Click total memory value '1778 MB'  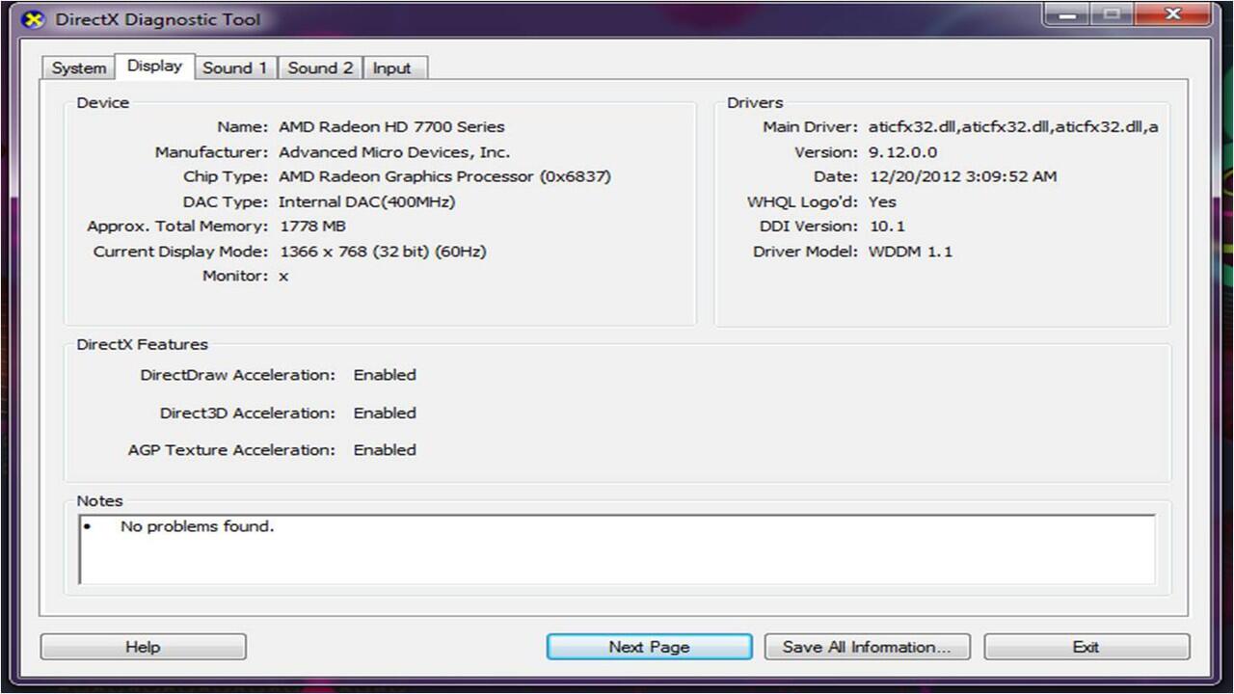312,227
